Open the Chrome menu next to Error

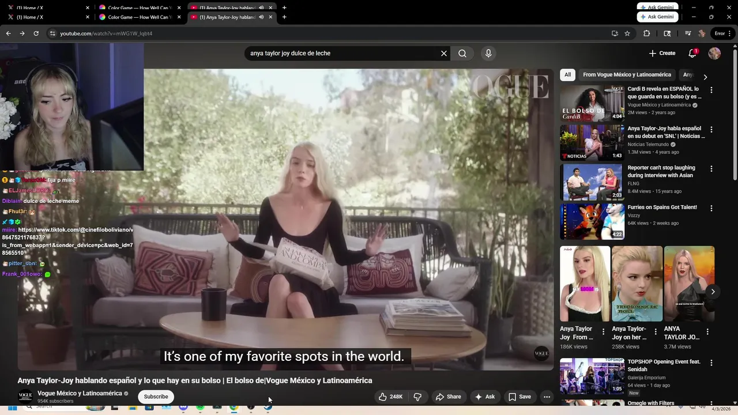729,33
